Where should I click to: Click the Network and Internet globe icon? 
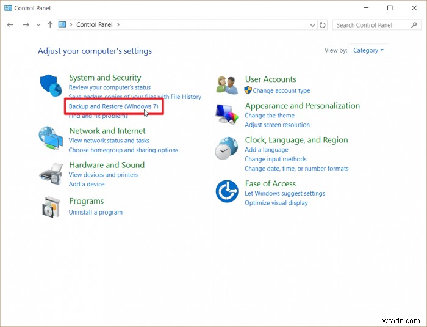pyautogui.click(x=51, y=138)
